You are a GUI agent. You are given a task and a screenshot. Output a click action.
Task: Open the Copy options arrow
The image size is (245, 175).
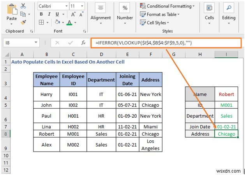pyautogui.click(x=29, y=14)
